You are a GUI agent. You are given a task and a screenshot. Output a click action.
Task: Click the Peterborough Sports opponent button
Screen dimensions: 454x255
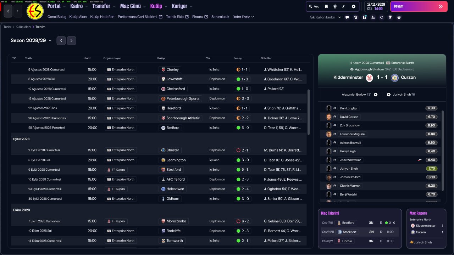tap(181, 99)
